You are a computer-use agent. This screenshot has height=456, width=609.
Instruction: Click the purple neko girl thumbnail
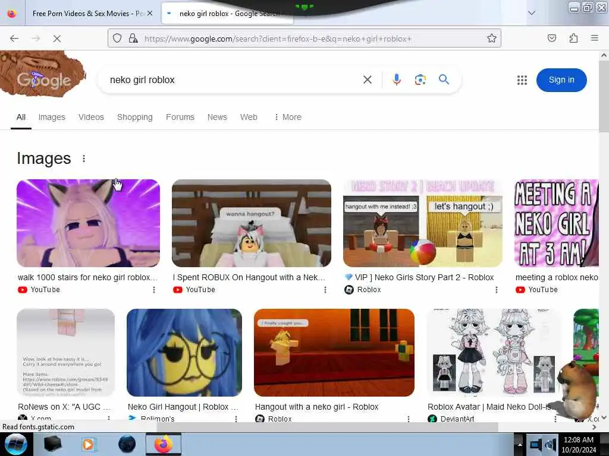click(88, 223)
